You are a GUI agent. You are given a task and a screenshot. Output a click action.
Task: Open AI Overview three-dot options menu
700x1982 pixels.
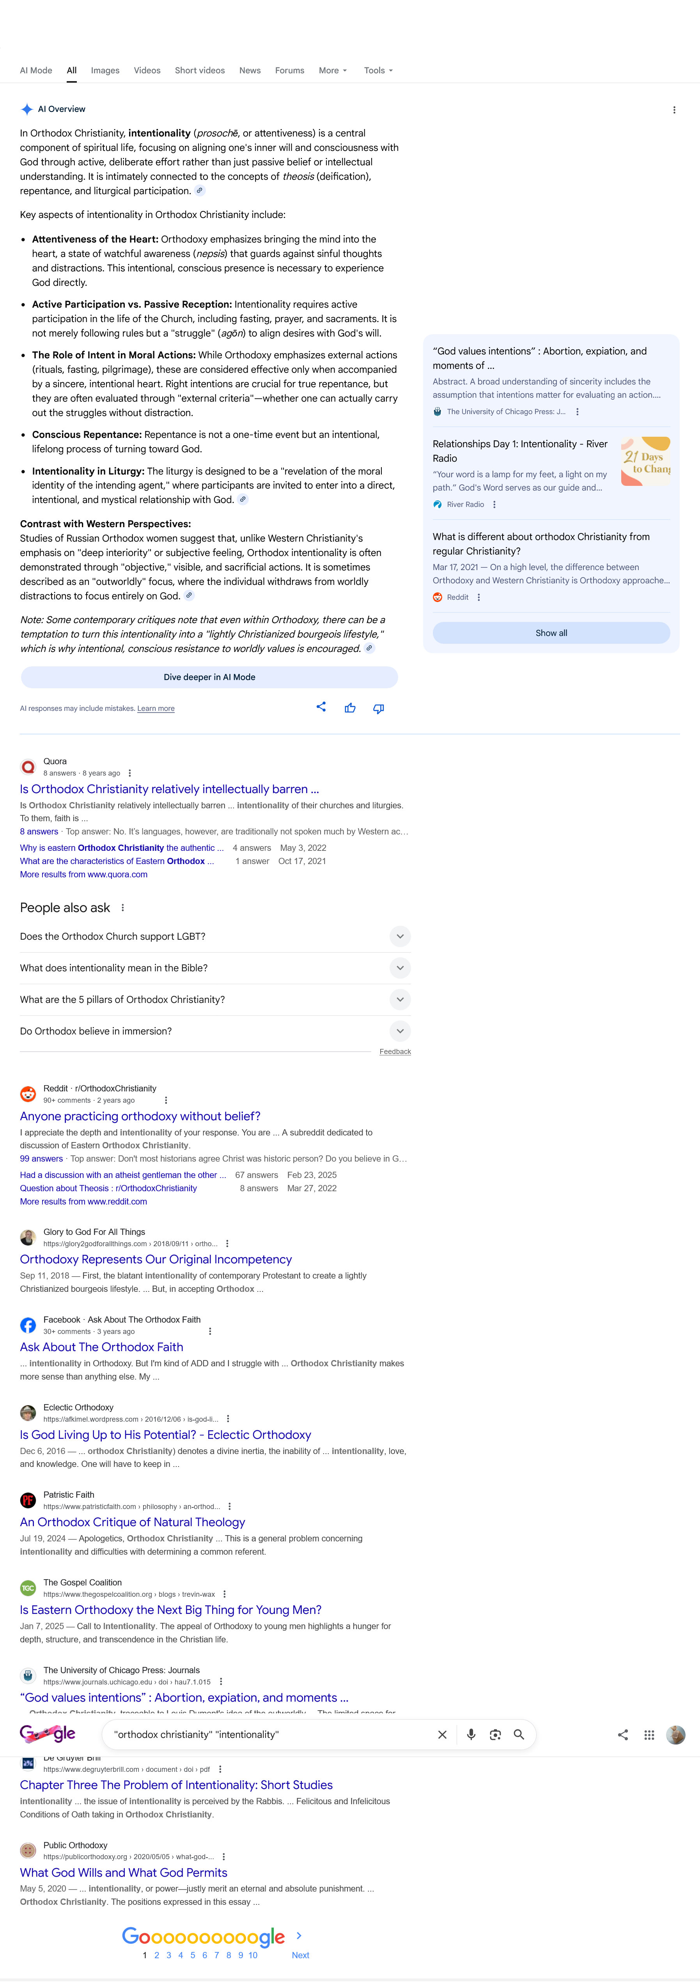click(x=674, y=110)
